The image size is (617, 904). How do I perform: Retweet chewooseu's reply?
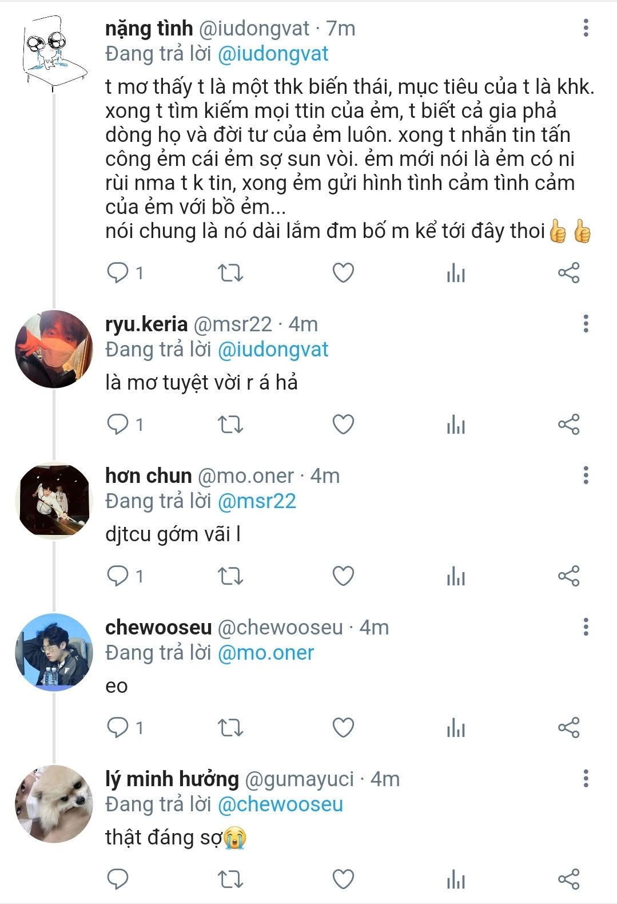[230, 728]
